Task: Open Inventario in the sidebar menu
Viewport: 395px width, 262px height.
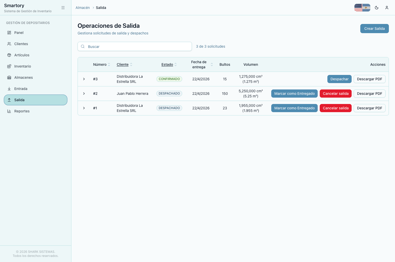Action: click(22, 66)
